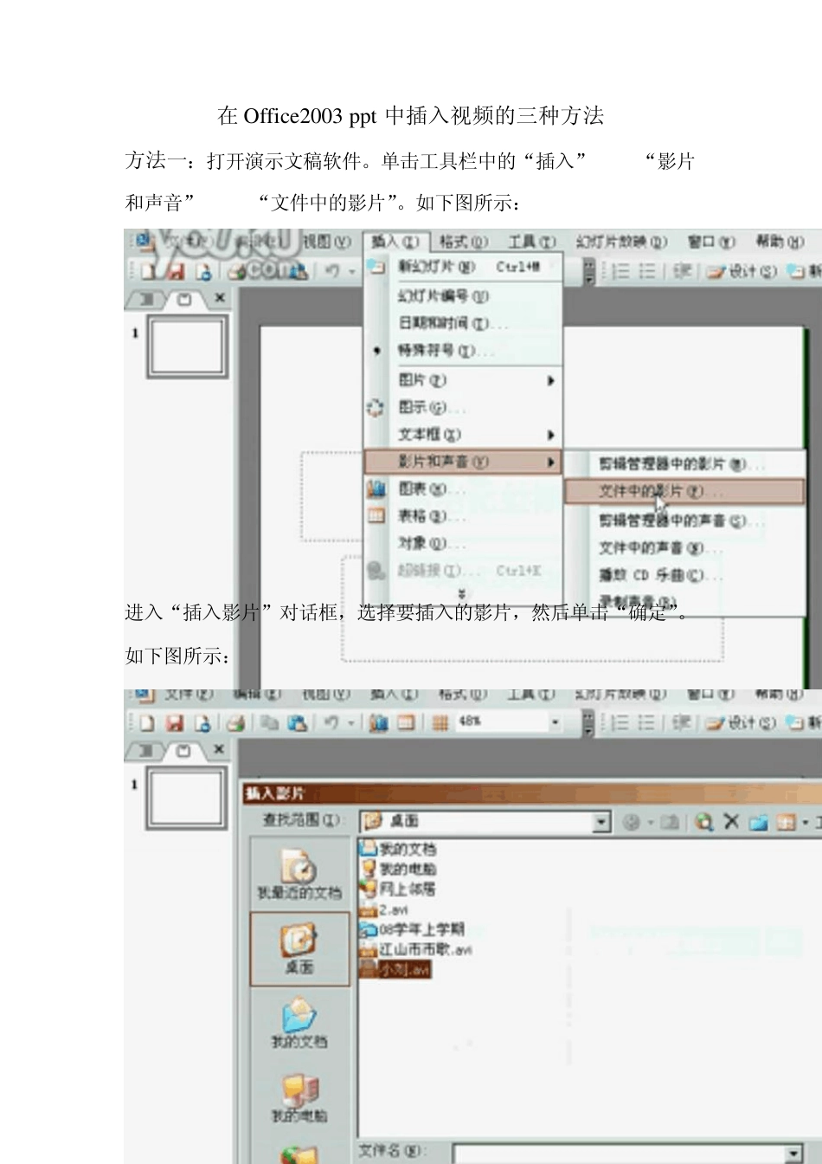822x1164 pixels.
Task: Open 我的文档 in the dialog places bar
Action: (x=299, y=1023)
